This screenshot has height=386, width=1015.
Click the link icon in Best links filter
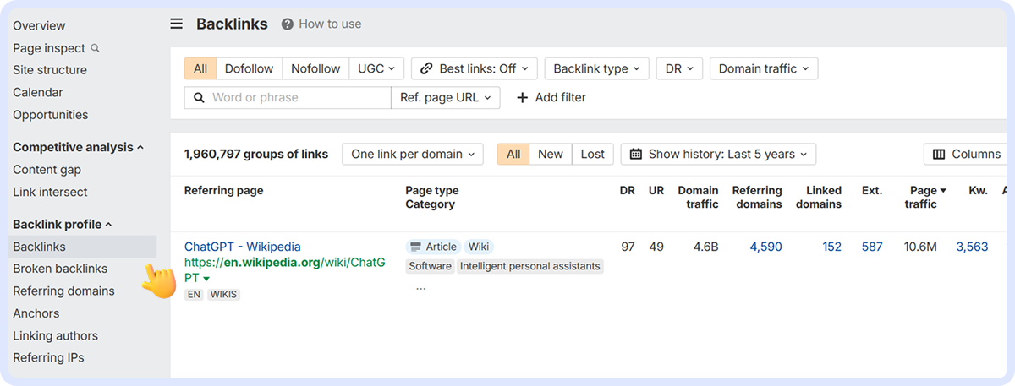[427, 68]
